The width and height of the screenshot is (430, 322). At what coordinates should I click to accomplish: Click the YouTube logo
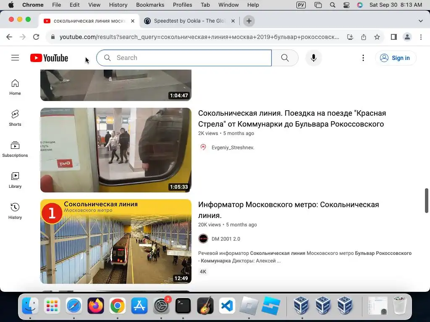pos(49,58)
